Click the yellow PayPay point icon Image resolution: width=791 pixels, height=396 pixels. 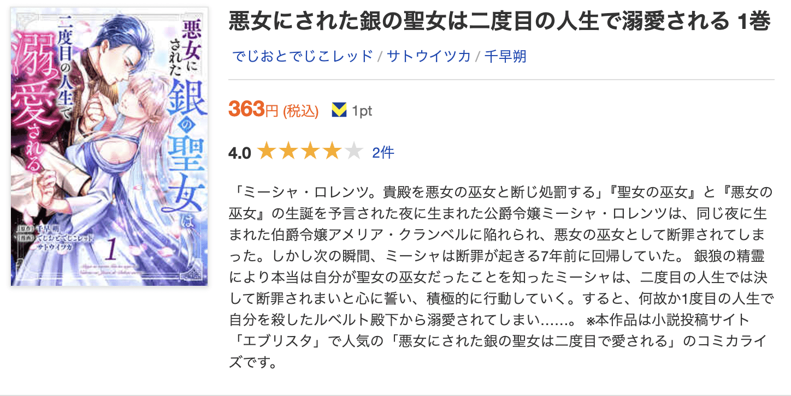pos(340,110)
